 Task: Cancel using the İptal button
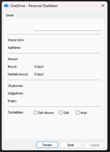[x=71, y=145]
